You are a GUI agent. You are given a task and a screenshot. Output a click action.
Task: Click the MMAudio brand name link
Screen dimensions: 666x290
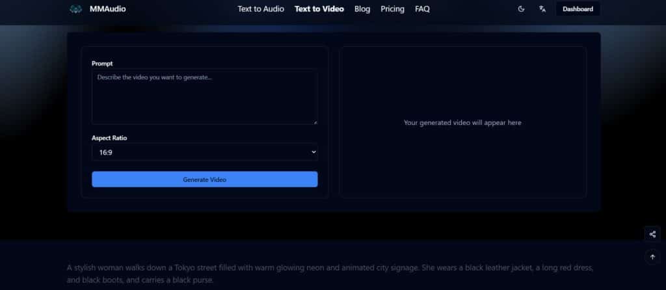tap(107, 9)
